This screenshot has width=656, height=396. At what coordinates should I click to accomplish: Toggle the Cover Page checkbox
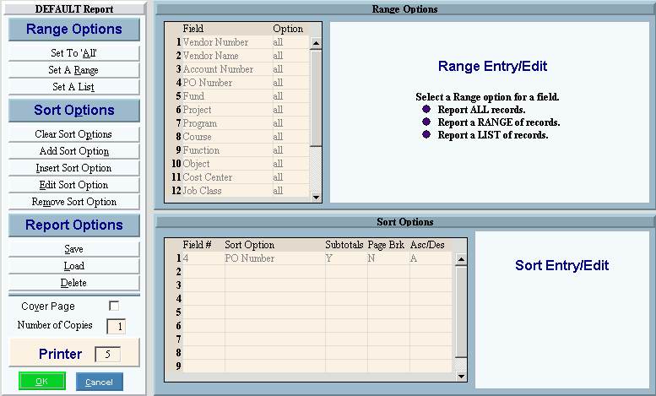[x=114, y=306]
